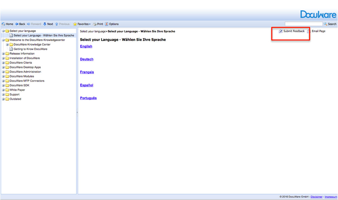Click the sidebar collapse handle arrow
This screenshot has width=338, height=200.
point(77,112)
